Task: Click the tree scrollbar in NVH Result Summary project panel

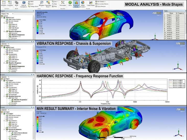Action: click(x=33, y=125)
